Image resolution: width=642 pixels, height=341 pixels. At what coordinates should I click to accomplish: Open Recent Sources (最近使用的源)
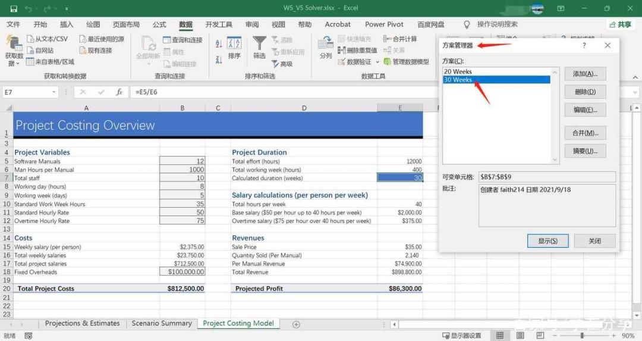pyautogui.click(x=102, y=39)
